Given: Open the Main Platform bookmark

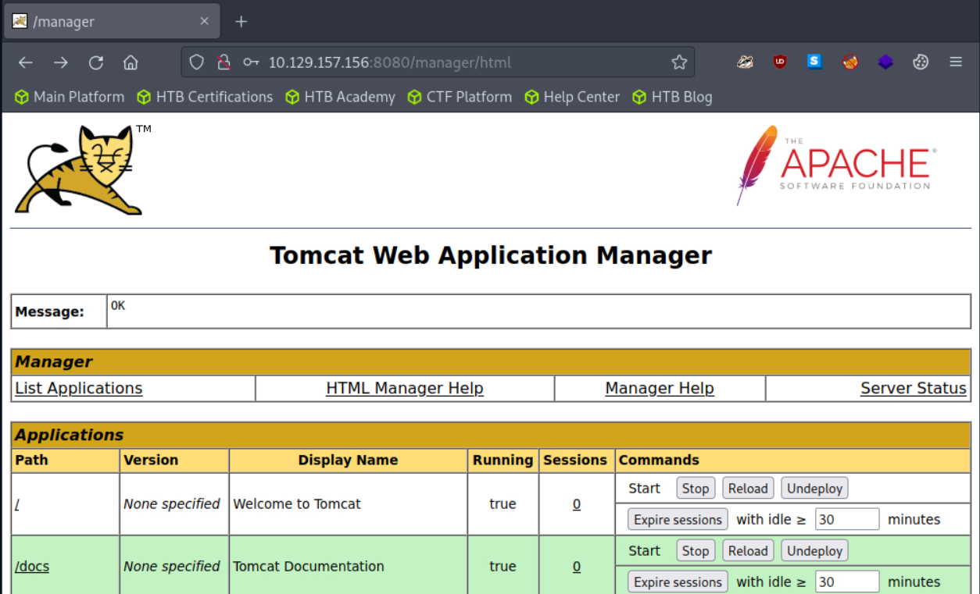Looking at the screenshot, I should click(70, 97).
